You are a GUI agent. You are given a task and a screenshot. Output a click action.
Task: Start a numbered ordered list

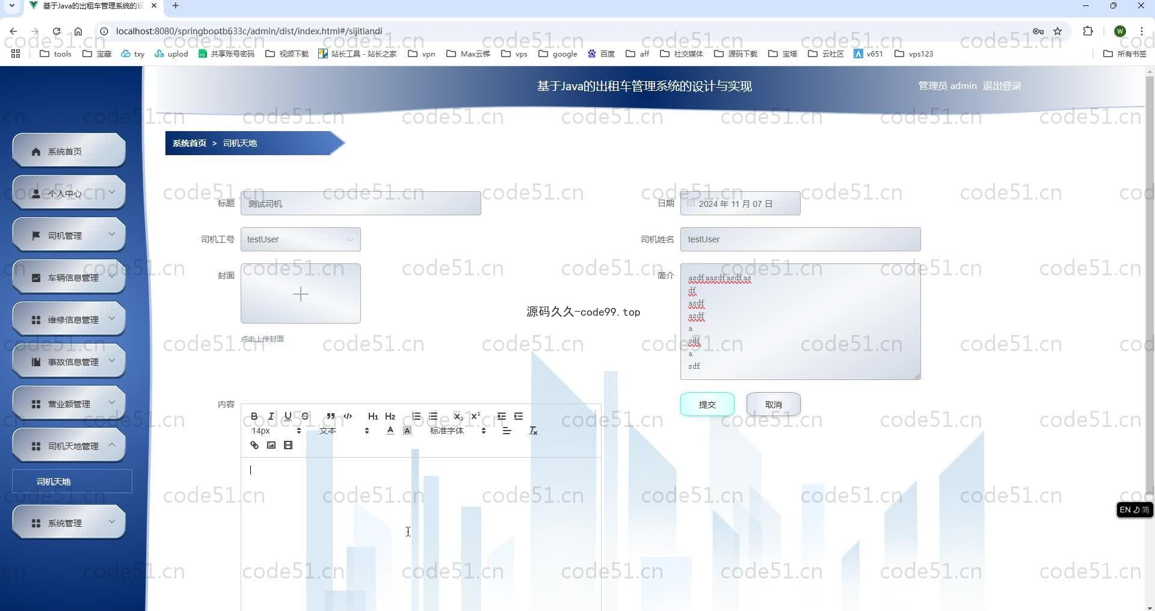(x=416, y=416)
